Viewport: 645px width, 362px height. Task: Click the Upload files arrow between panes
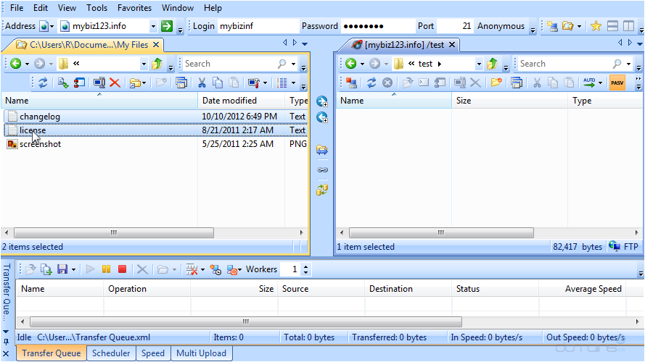[322, 101]
